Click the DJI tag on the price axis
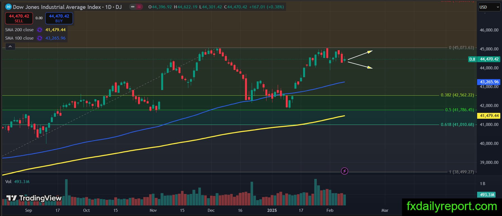 (x=472, y=59)
